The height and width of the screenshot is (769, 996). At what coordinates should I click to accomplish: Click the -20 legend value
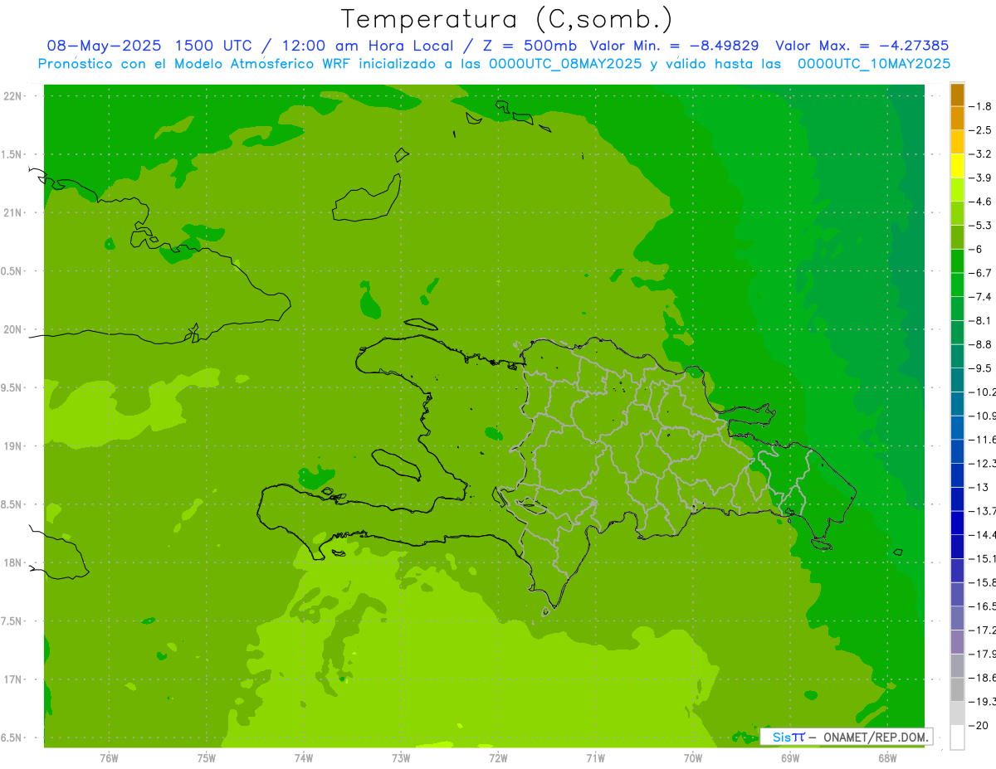click(x=979, y=725)
